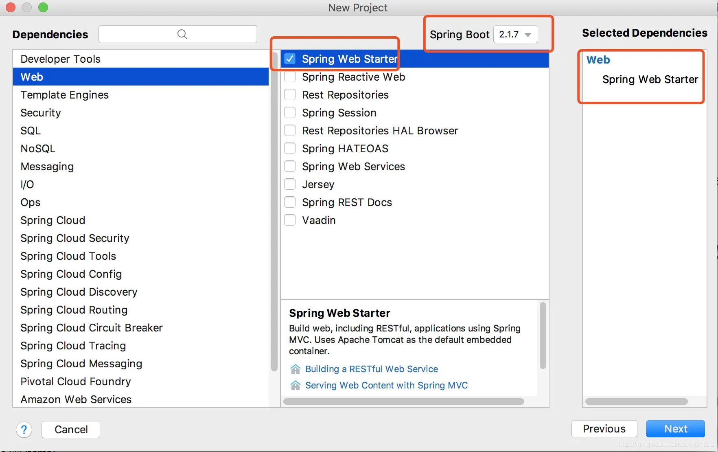Click house icon beside Serving Web Content

pyautogui.click(x=296, y=385)
